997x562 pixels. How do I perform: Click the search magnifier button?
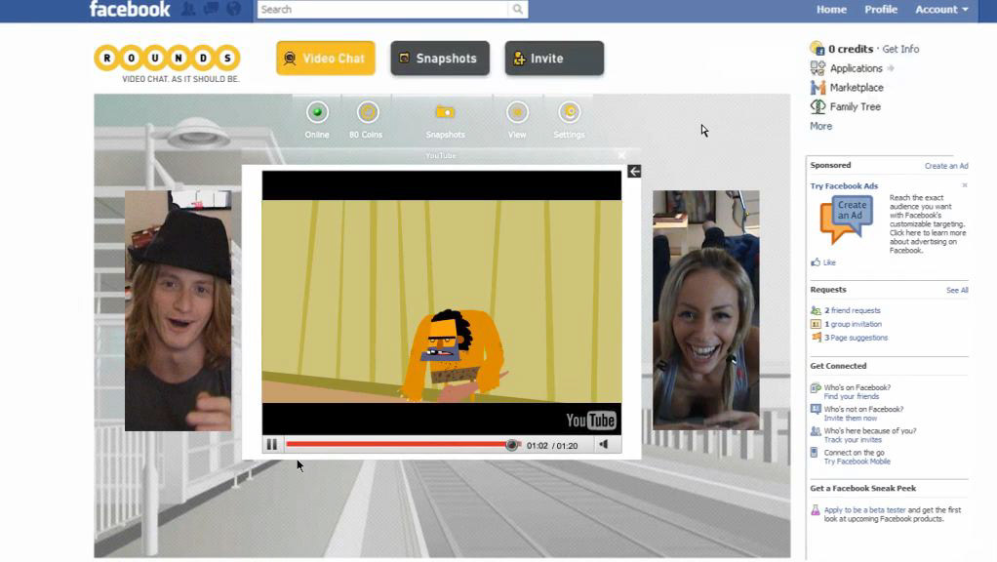(518, 10)
